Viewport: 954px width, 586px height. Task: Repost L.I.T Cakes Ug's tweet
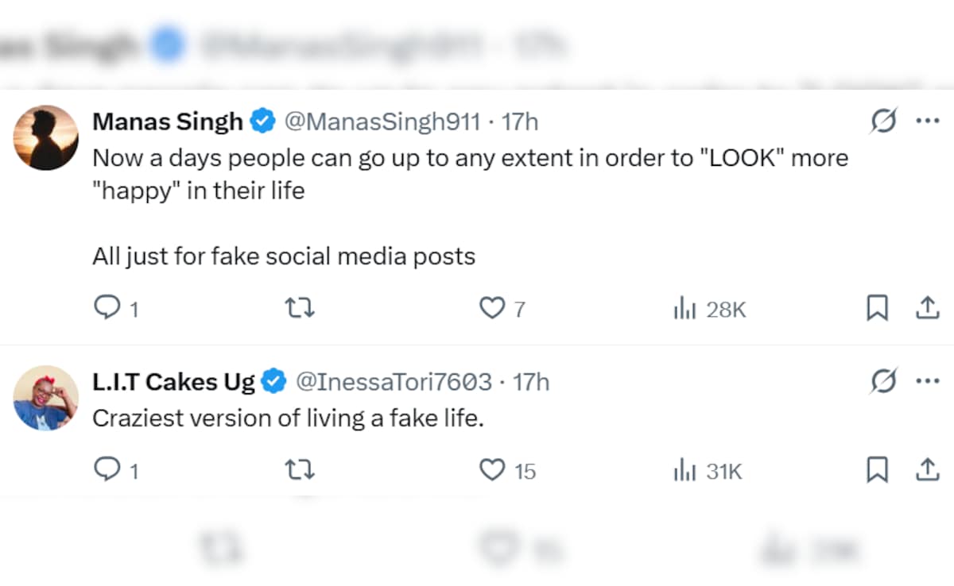300,470
